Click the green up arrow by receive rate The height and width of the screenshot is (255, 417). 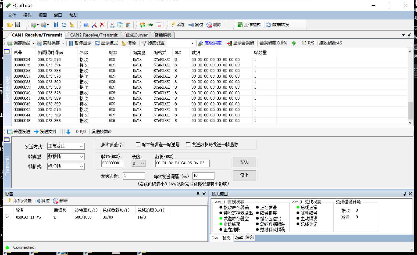[x=294, y=43]
